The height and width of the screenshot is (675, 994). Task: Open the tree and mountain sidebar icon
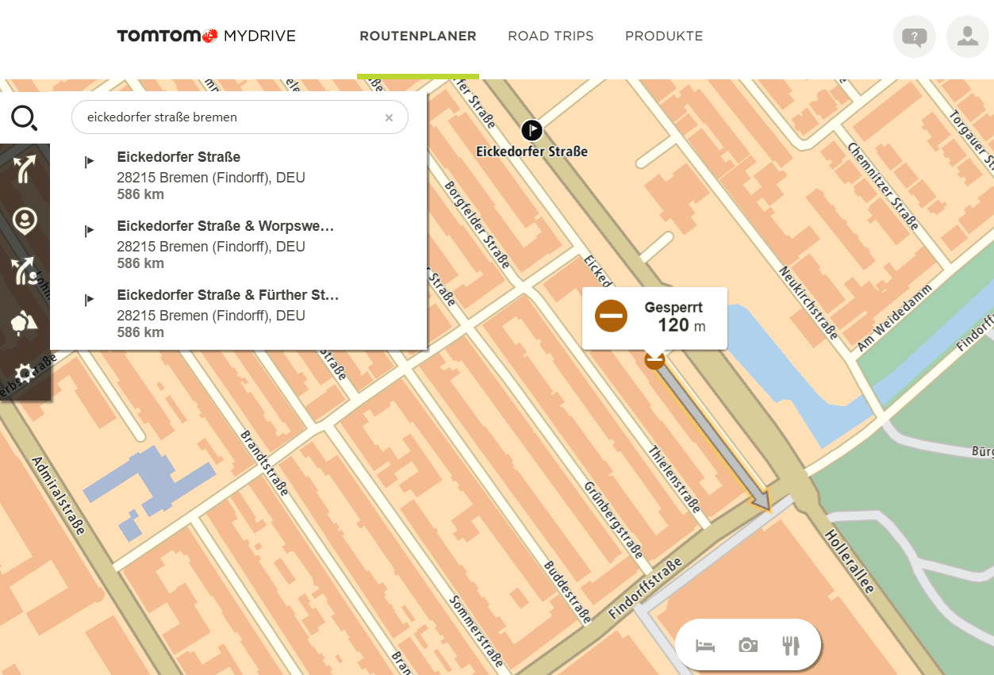coord(25,322)
